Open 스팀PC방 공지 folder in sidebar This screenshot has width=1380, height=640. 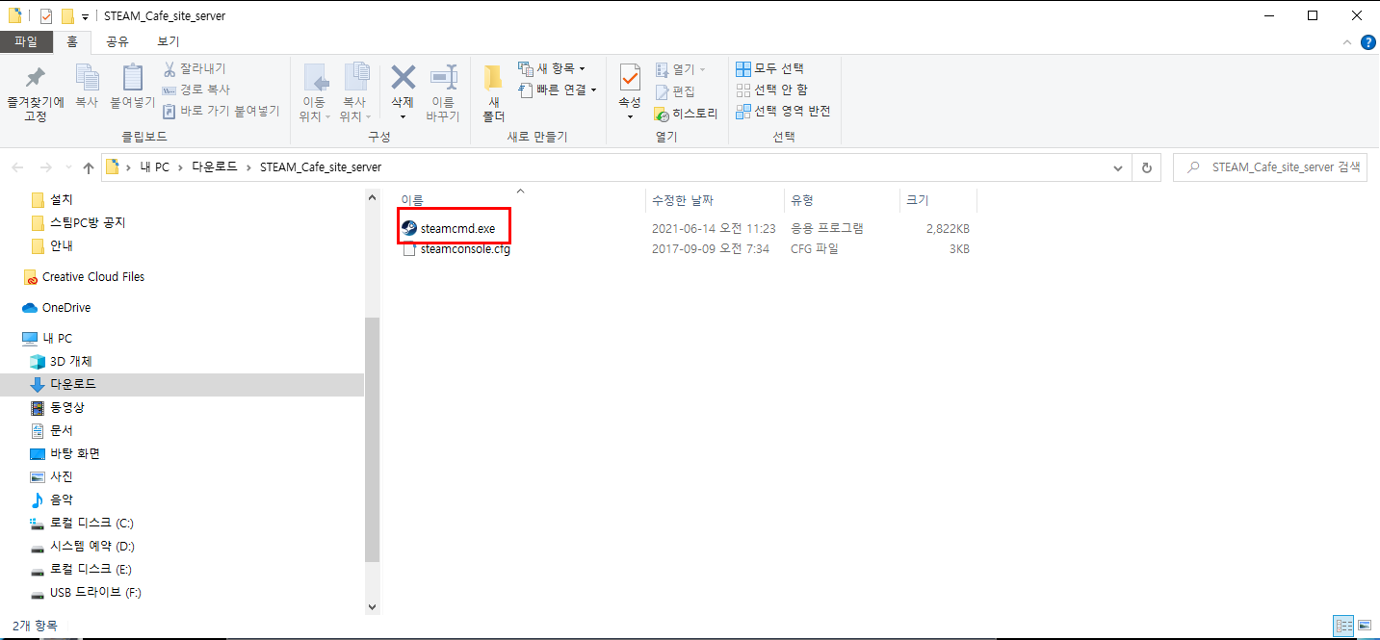click(77, 222)
